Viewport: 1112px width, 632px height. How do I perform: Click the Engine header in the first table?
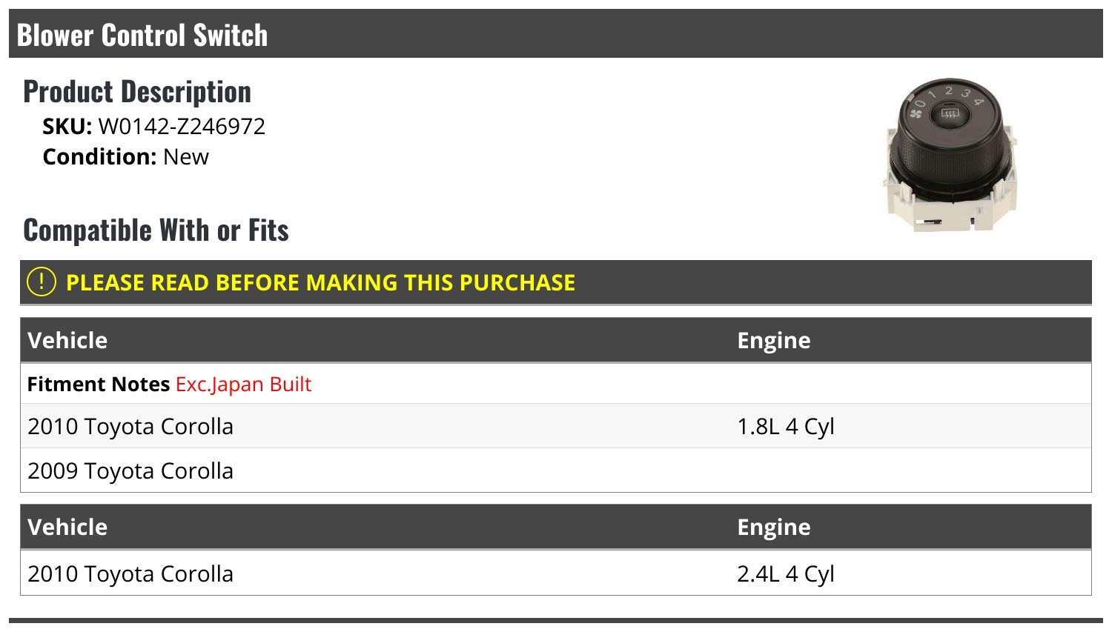[773, 340]
